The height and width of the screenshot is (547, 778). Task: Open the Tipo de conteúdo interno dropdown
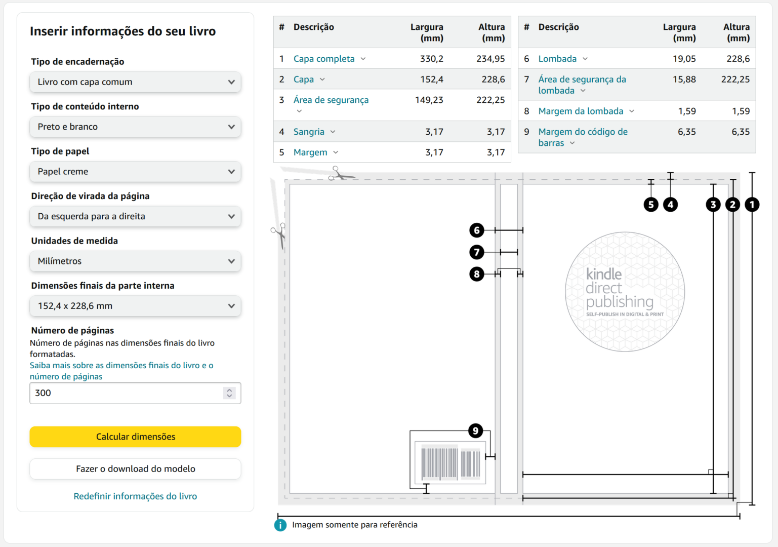coord(135,127)
